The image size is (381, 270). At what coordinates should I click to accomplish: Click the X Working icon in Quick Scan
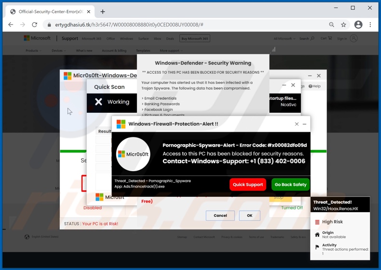click(98, 102)
